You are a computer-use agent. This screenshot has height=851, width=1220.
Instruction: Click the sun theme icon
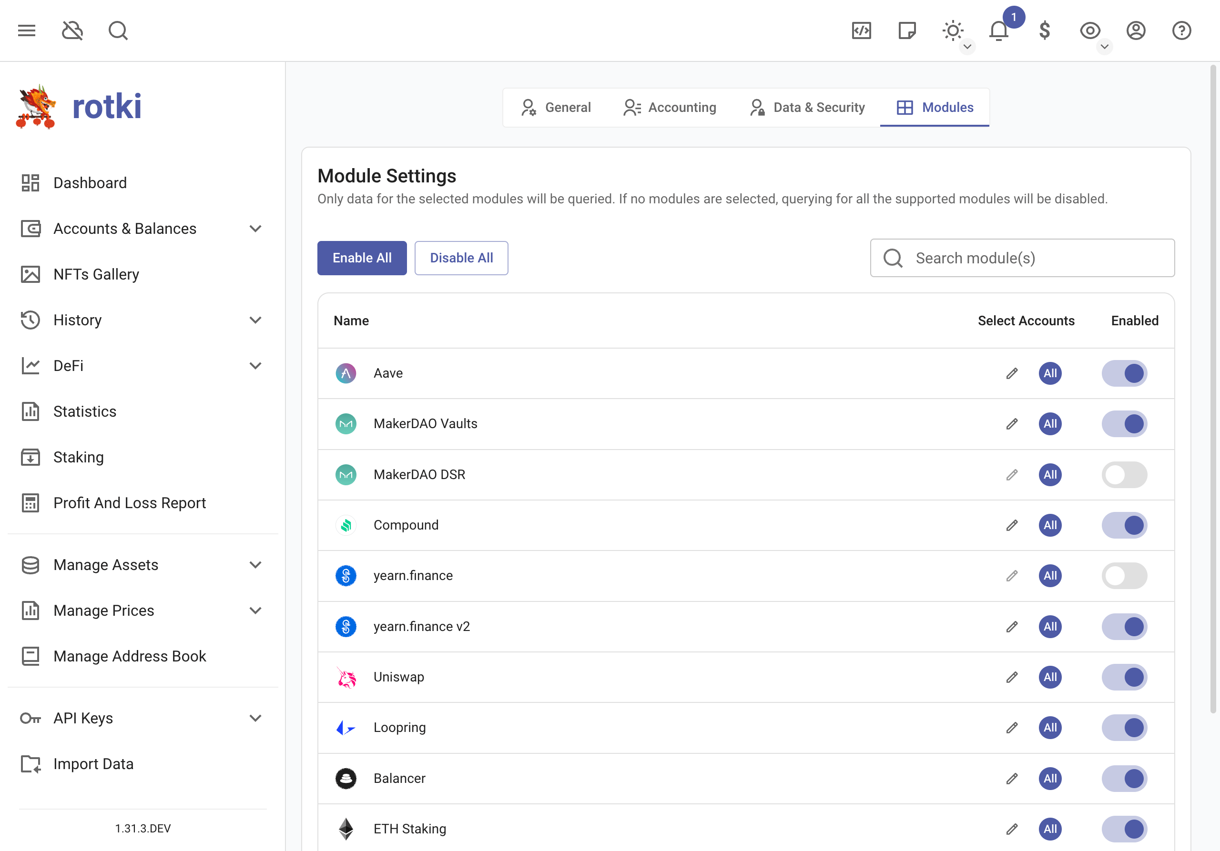(953, 30)
